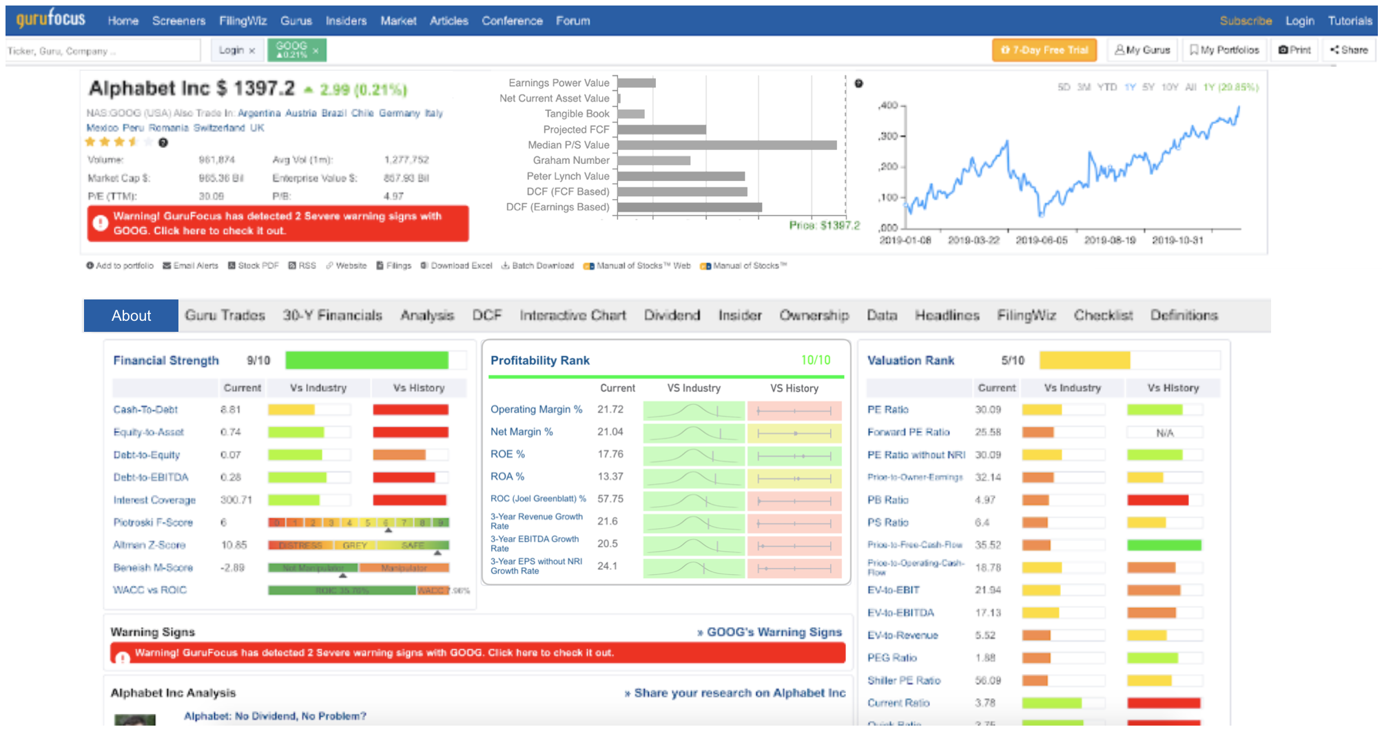This screenshot has height=738, width=1382.
Task: Open the ROC (Joel Greenblatt) % link
Action: pyautogui.click(x=538, y=499)
